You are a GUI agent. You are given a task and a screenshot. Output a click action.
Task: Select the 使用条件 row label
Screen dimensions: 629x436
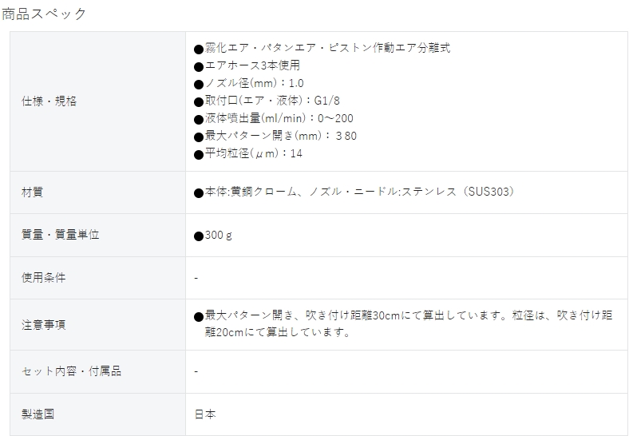coord(43,278)
